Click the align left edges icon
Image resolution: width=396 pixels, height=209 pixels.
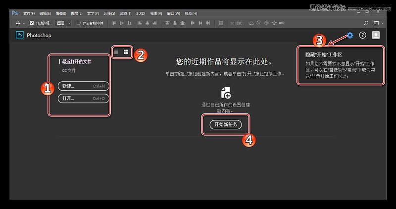pyautogui.click(x=140, y=23)
